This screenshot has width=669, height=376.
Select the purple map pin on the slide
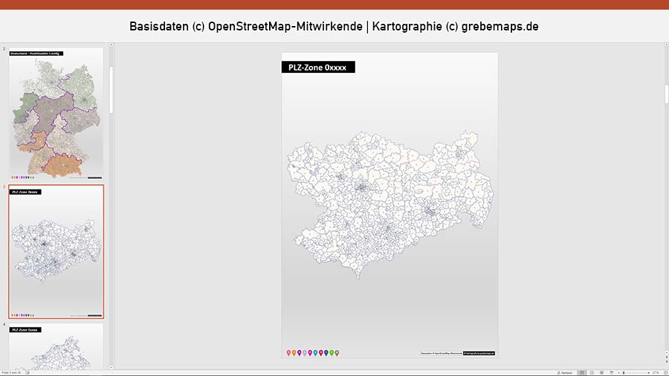300,353
